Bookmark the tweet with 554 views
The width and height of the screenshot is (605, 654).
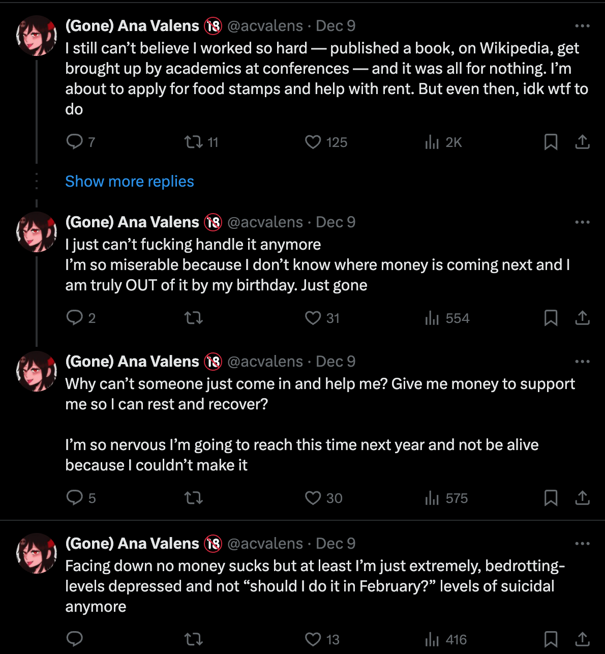pyautogui.click(x=551, y=318)
